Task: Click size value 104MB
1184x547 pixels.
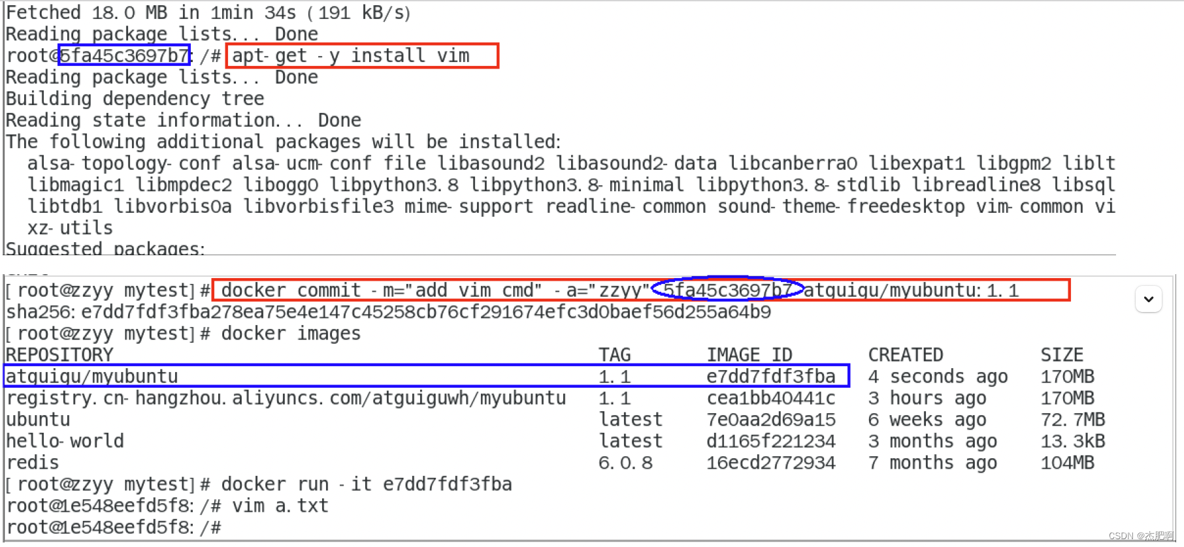Action: click(x=1068, y=463)
